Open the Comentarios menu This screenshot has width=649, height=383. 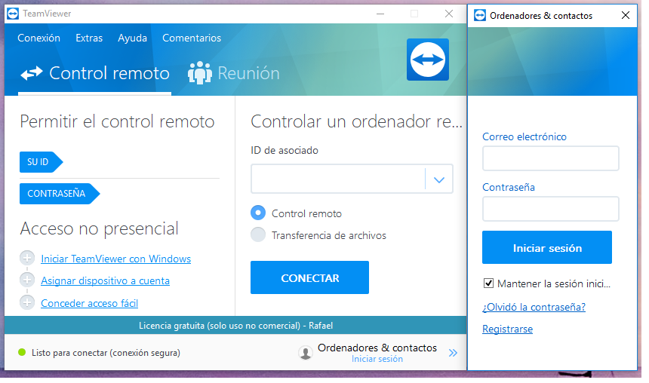point(192,38)
